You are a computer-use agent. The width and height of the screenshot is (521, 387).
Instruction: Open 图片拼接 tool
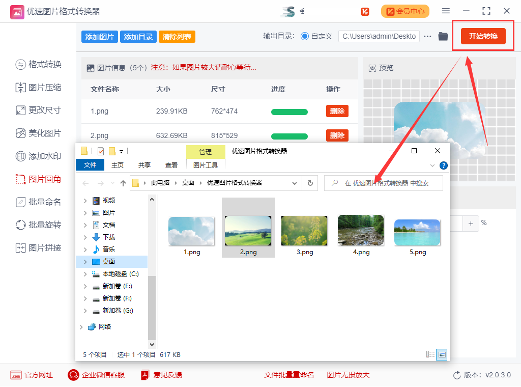pyautogui.click(x=38, y=247)
